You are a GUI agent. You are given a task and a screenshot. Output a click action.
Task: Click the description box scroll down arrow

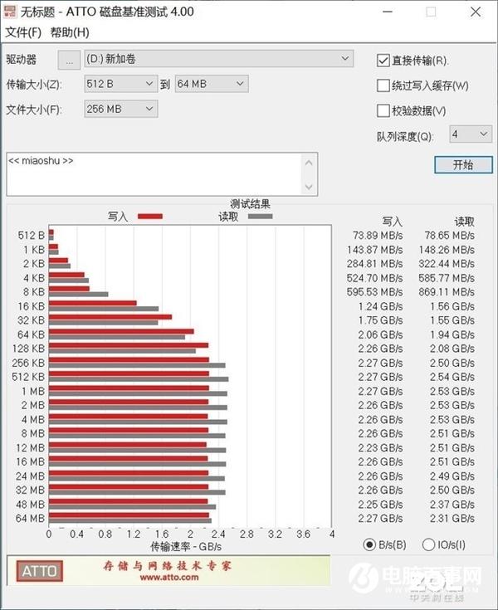(309, 187)
